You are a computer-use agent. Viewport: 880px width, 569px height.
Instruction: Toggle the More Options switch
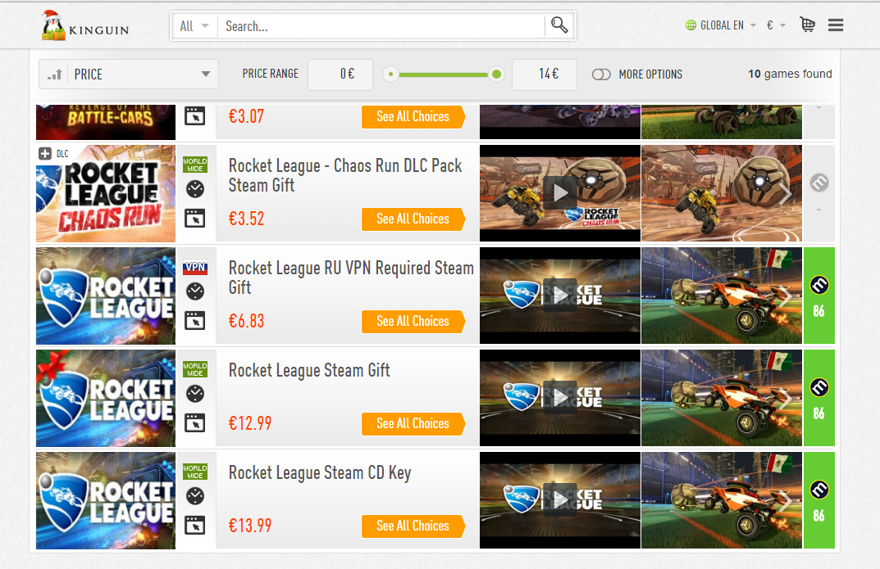tap(601, 75)
